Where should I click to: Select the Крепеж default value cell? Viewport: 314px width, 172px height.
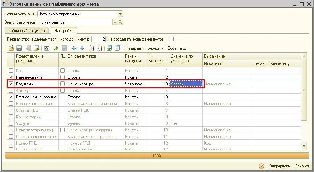pyautogui.click(x=186, y=84)
